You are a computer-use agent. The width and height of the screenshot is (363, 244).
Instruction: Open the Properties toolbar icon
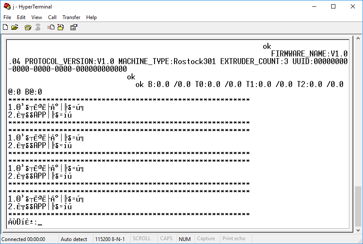tap(73, 27)
